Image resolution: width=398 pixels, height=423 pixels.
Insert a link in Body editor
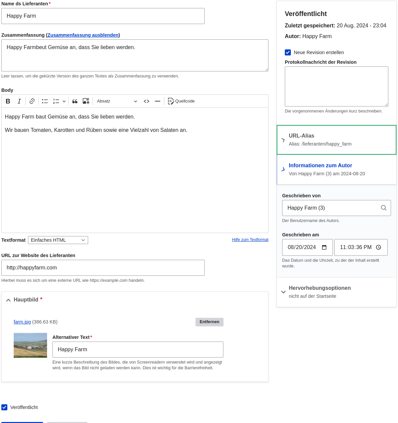32,101
